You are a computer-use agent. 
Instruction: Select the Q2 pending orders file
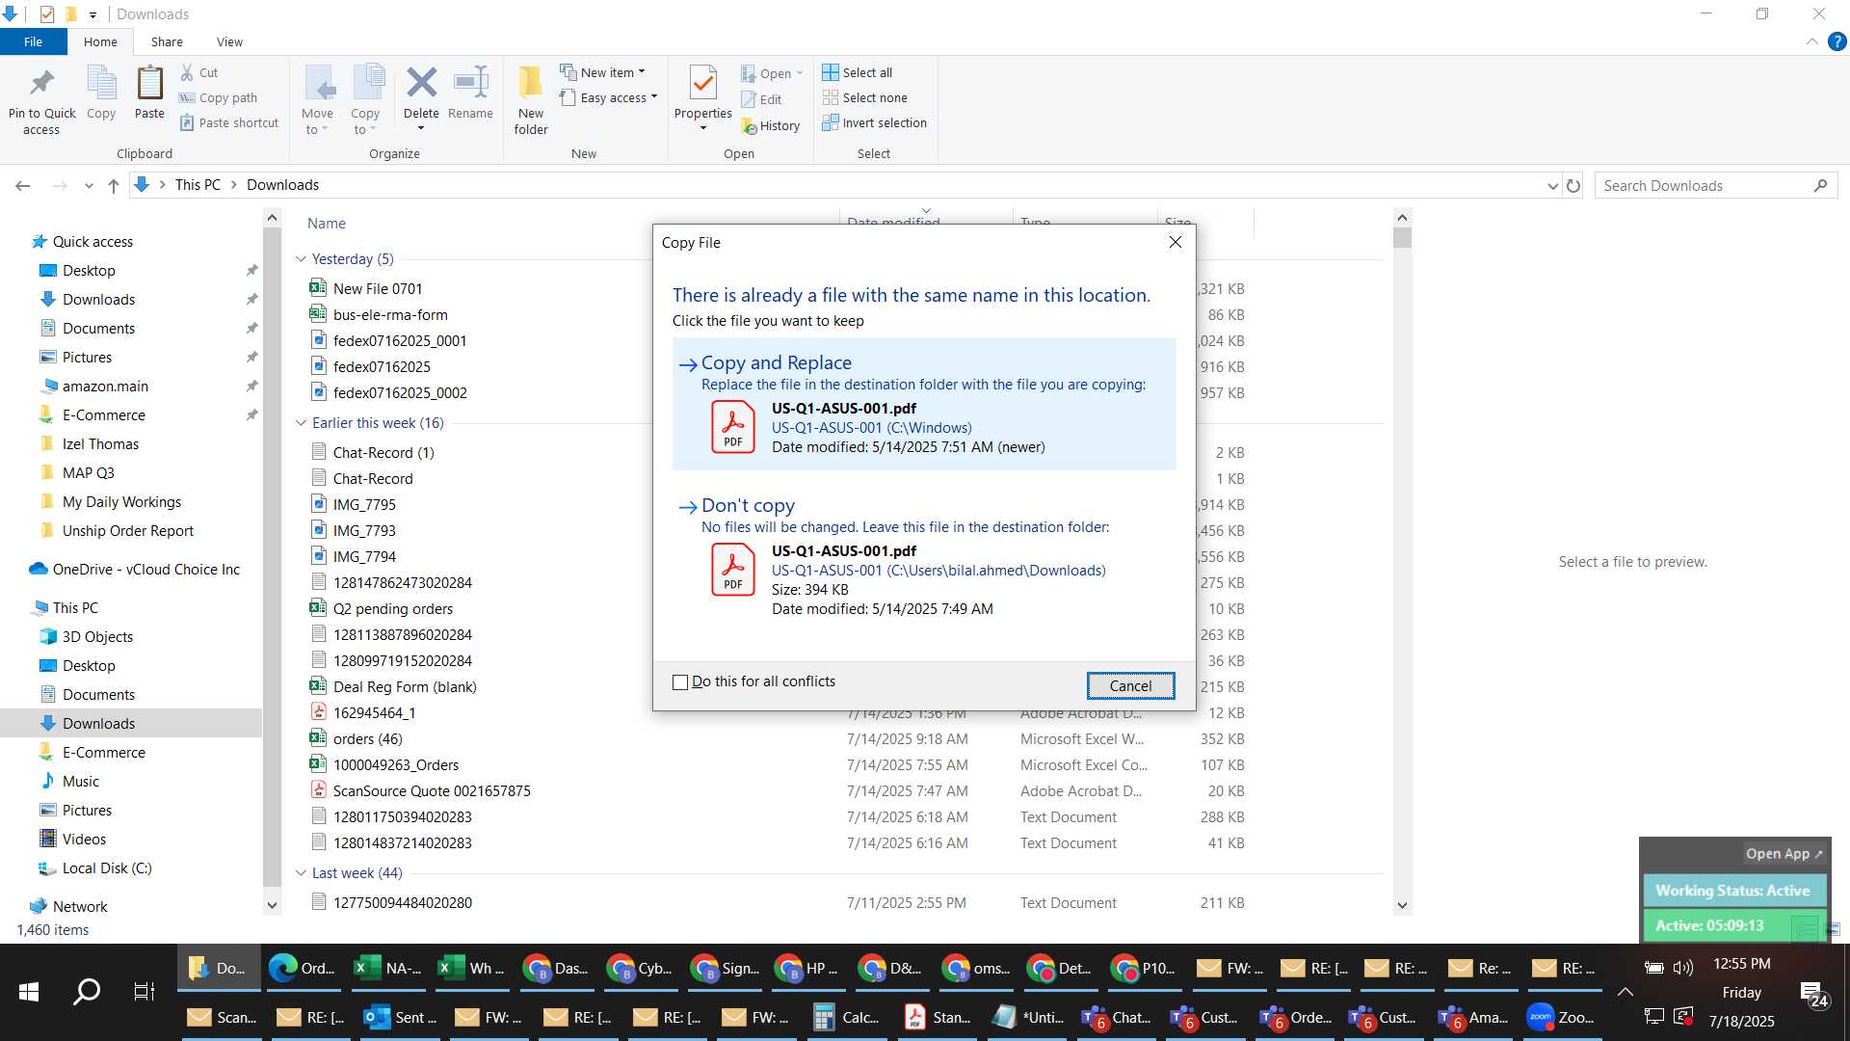pos(392,608)
